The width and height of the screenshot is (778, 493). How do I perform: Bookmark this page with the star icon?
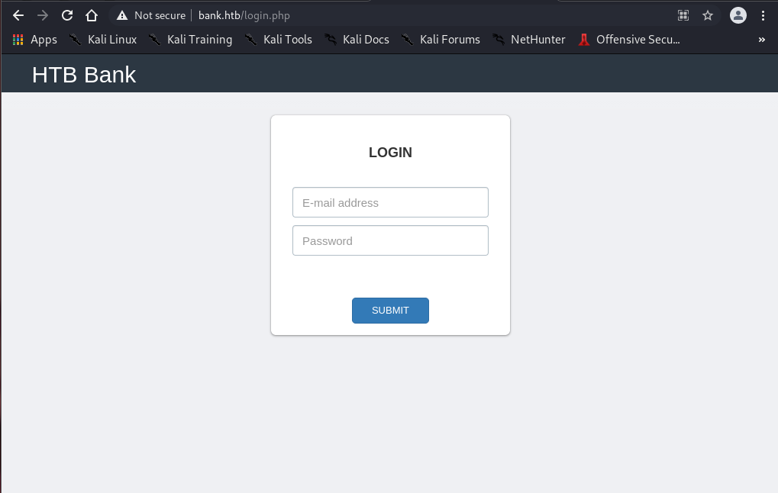[708, 15]
